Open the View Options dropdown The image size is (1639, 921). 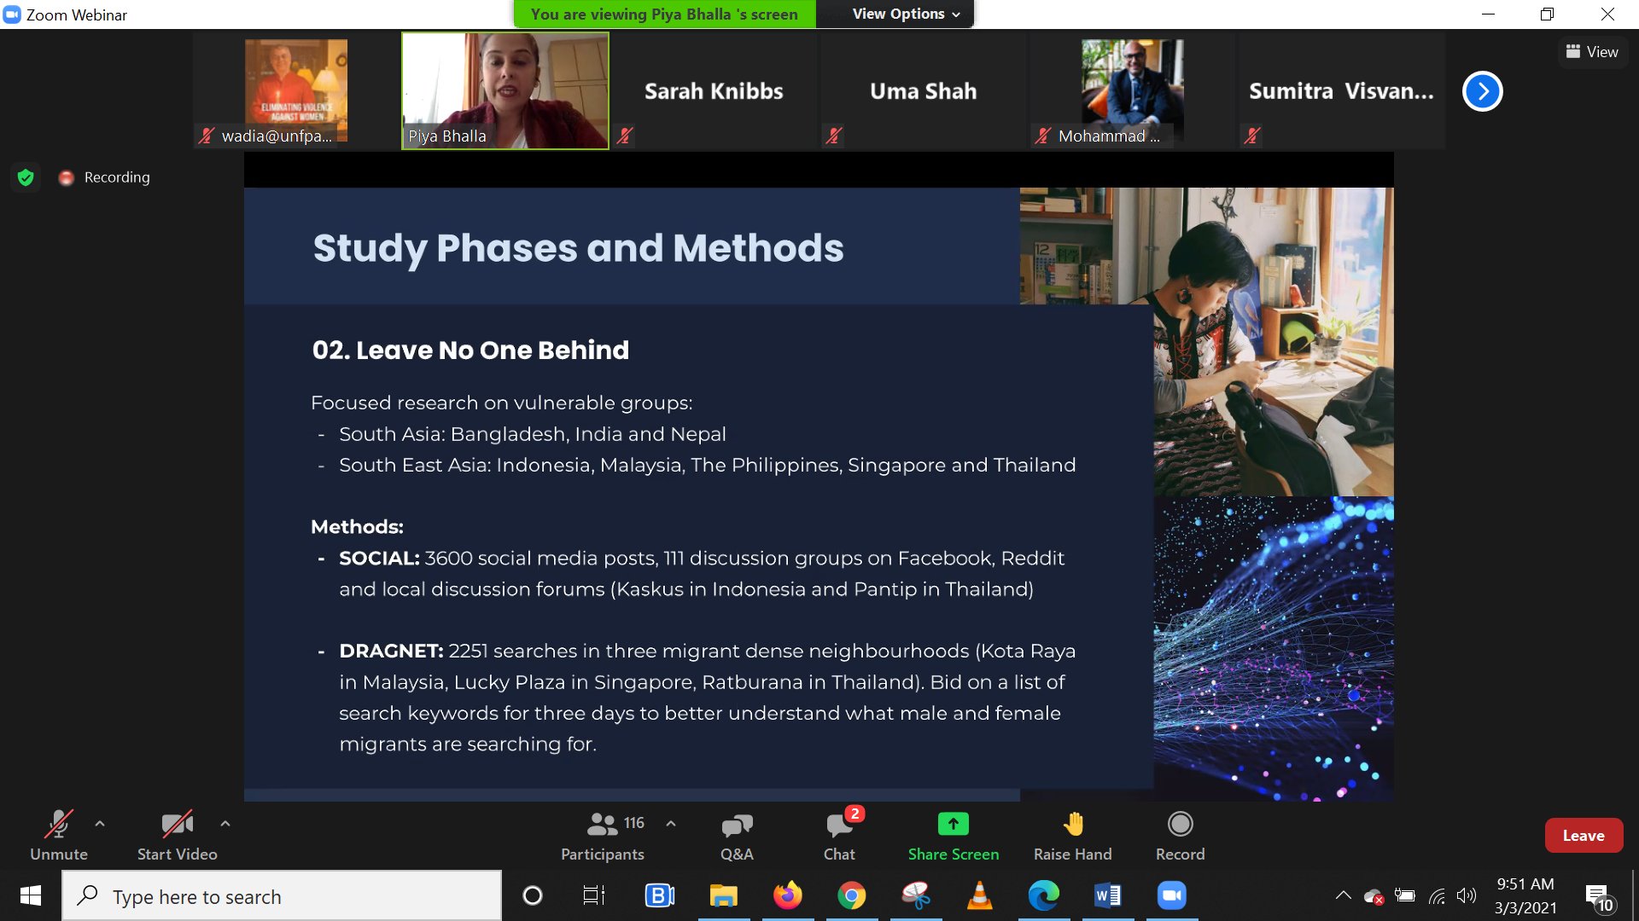coord(905,14)
